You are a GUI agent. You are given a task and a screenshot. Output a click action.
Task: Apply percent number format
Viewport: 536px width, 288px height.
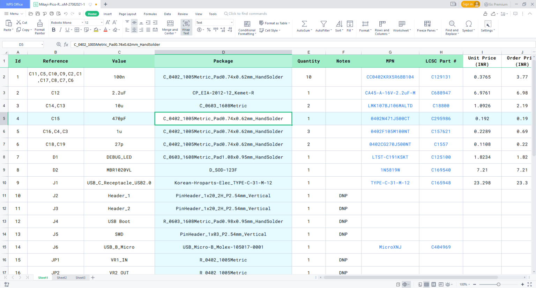tap(208, 30)
